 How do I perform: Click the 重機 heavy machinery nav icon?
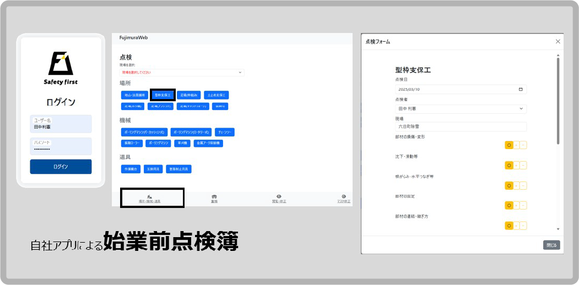pos(214,197)
